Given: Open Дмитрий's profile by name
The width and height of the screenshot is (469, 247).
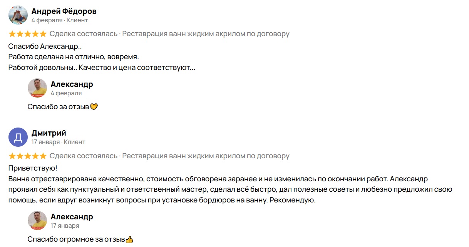Looking at the screenshot, I should (x=49, y=133).
